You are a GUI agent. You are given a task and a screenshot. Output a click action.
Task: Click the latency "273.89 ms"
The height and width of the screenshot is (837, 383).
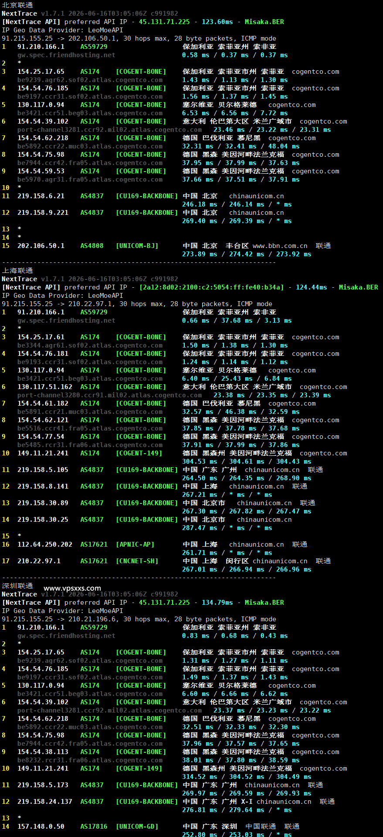[x=200, y=254]
